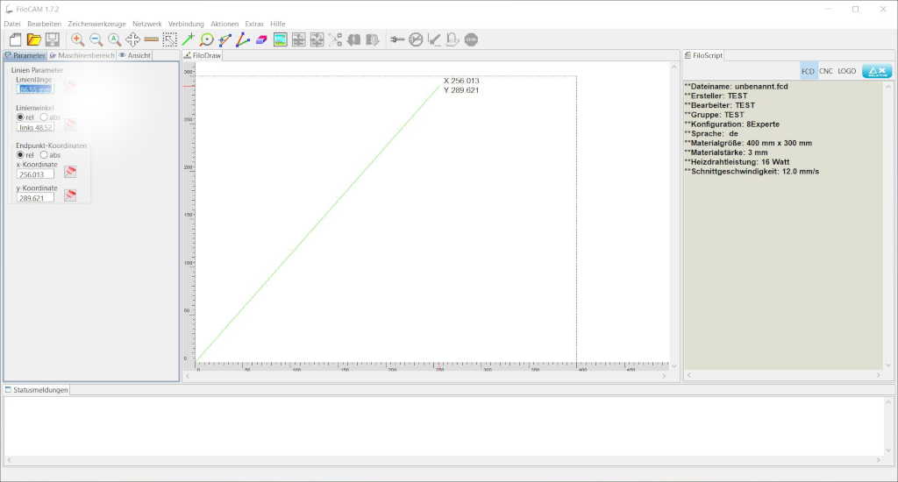The image size is (898, 482).
Task: Open the Bearbeiten menu
Action: [44, 24]
